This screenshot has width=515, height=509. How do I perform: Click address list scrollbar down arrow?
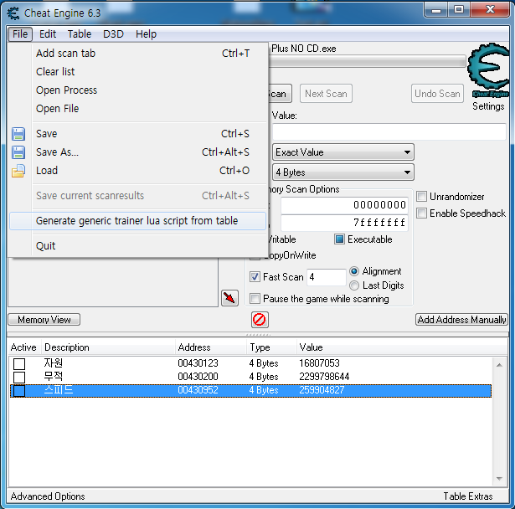(x=499, y=479)
